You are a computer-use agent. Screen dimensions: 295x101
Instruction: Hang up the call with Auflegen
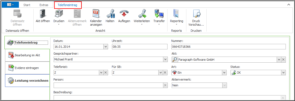[x=124, y=16]
